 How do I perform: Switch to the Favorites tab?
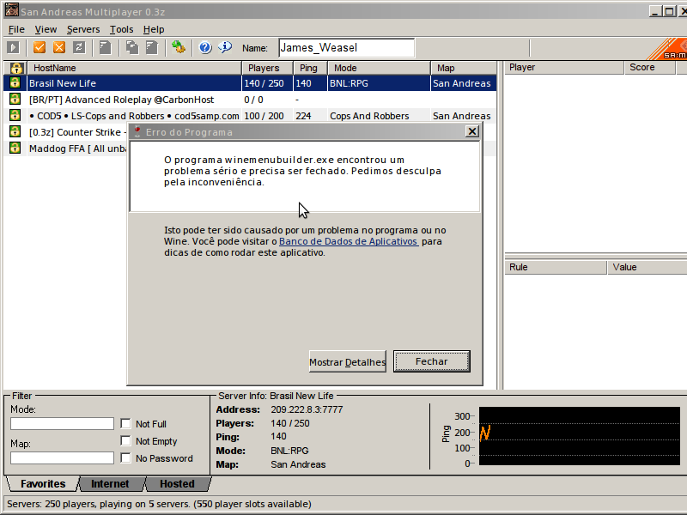(43, 484)
